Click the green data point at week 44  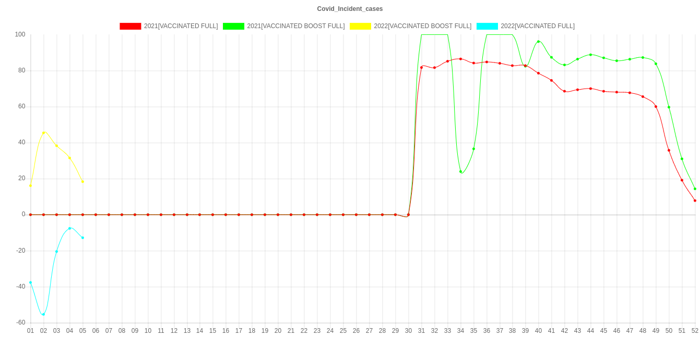[x=590, y=54]
